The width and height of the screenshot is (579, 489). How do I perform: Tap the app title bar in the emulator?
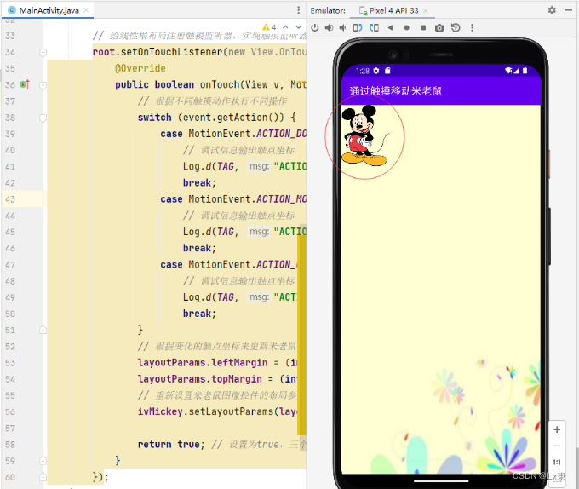coord(441,91)
